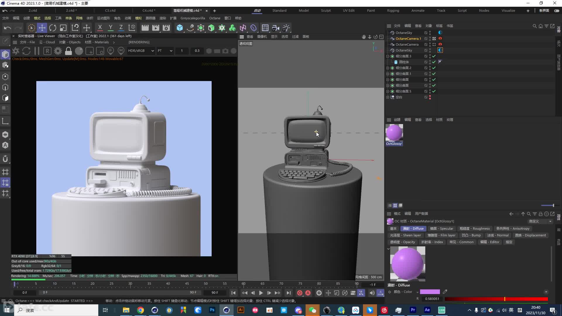Toggle render region R in Live Viewer
This screenshot has width=562, height=316.
tap(47, 51)
